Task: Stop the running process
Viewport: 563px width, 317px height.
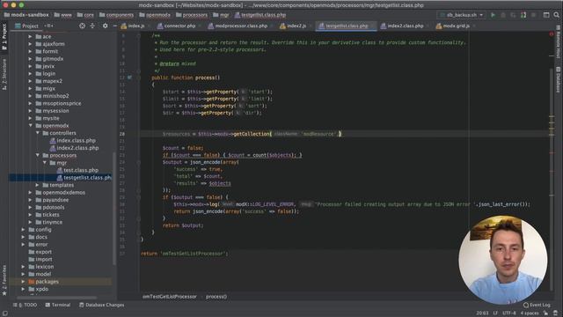Action: (534, 15)
